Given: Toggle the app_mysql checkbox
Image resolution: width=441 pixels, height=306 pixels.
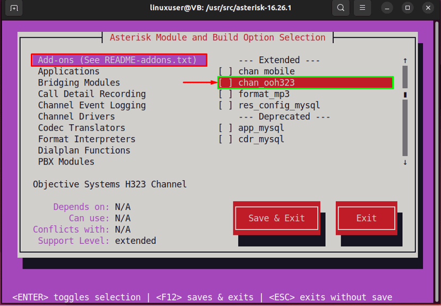Looking at the screenshot, I should click(226, 128).
